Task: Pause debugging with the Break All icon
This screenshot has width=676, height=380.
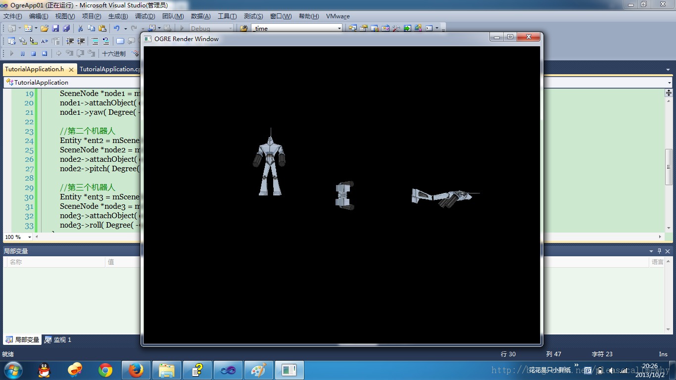Action: [23, 53]
